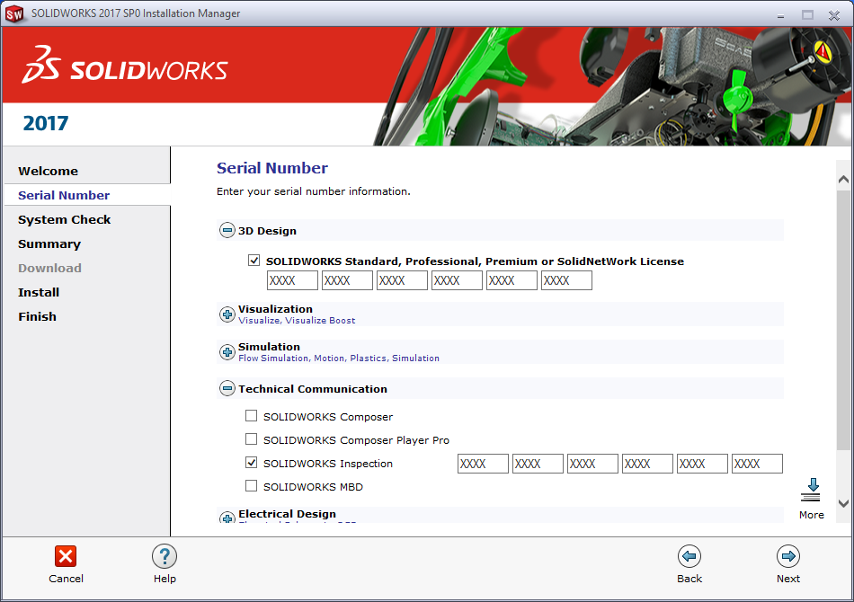Select the Install step in sidebar

coord(39,292)
